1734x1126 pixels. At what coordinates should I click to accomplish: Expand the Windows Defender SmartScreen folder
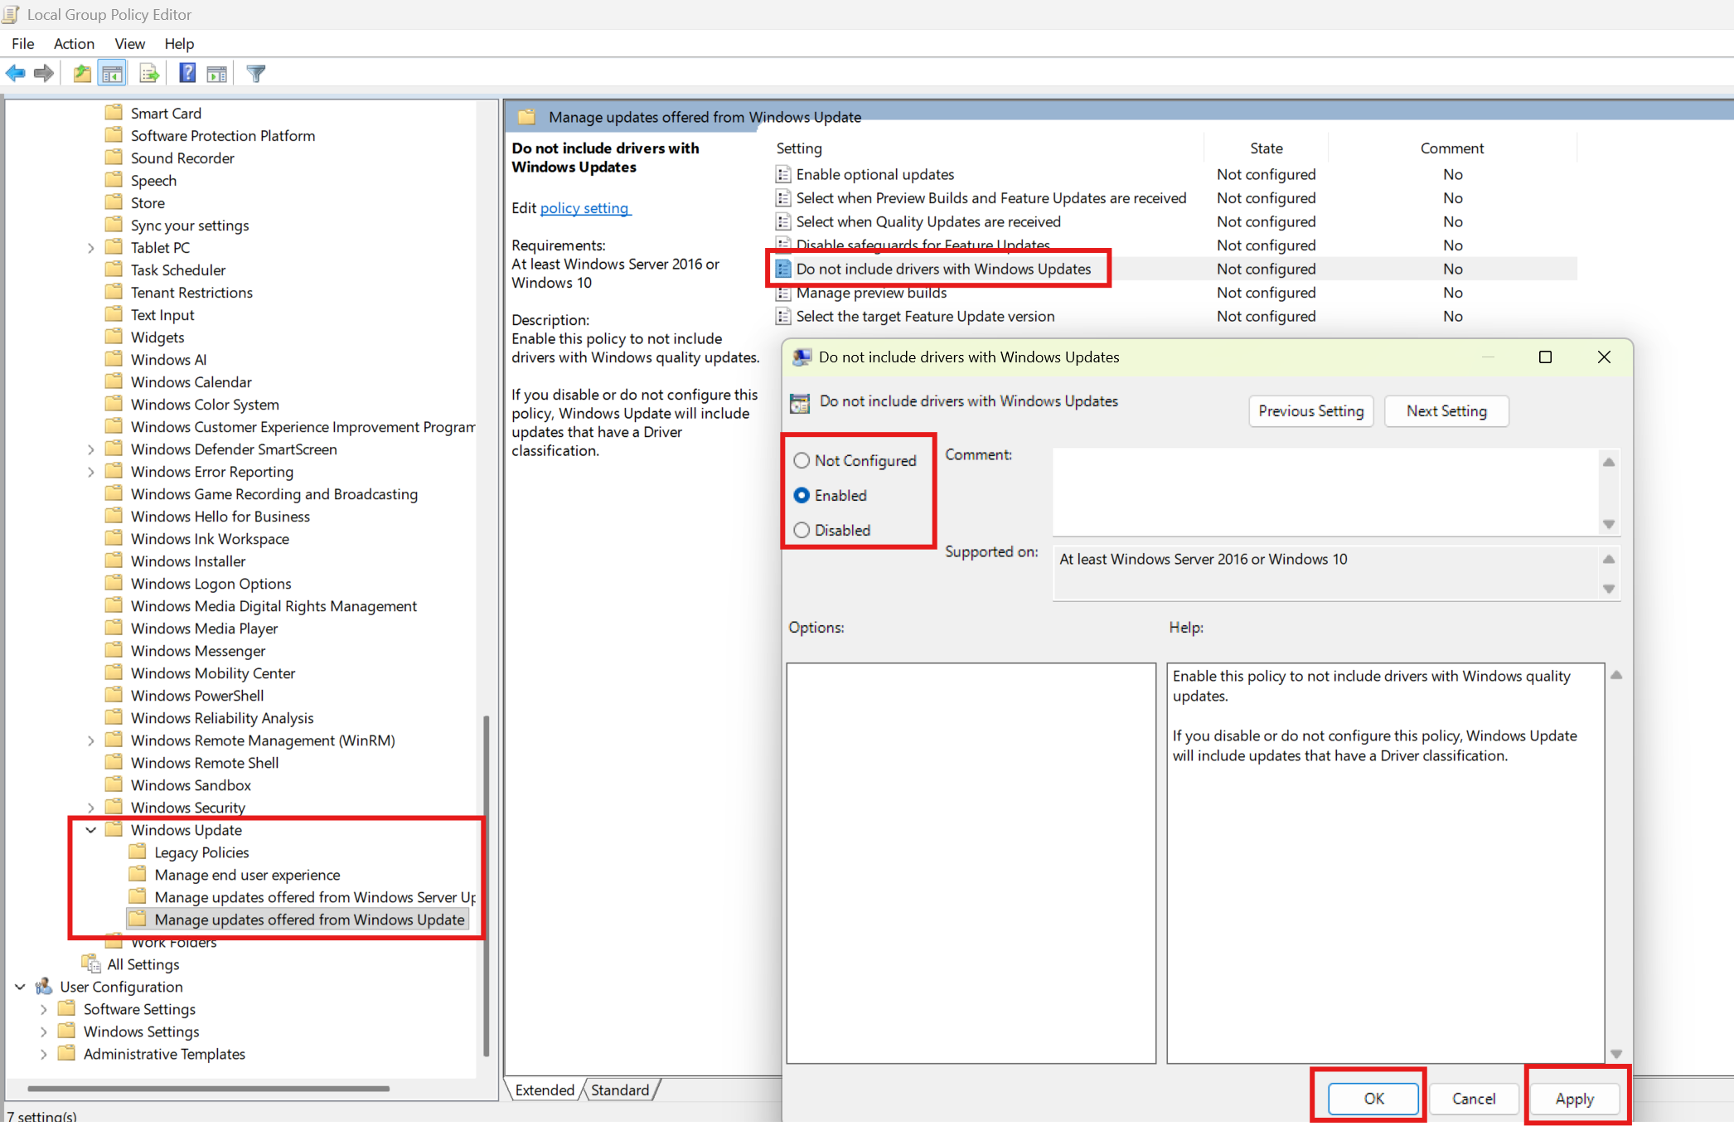coord(91,449)
